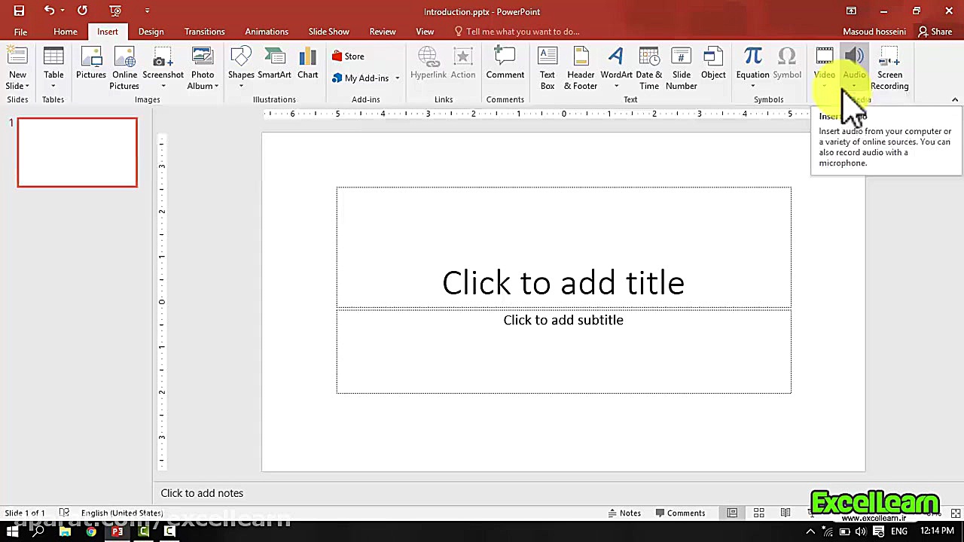The image size is (964, 542).
Task: Switch to Slide Sorter view
Action: coord(759,513)
